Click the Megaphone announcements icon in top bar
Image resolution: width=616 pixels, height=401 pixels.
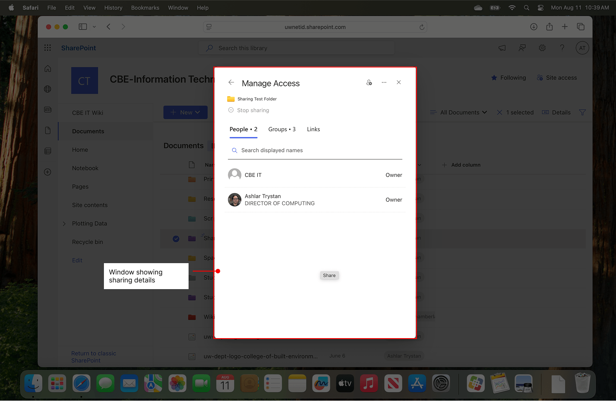coord(502,48)
